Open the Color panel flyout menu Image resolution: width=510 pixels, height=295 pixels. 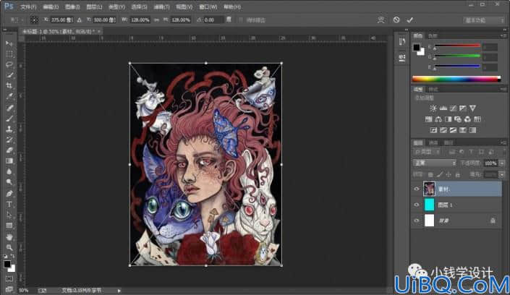click(503, 35)
